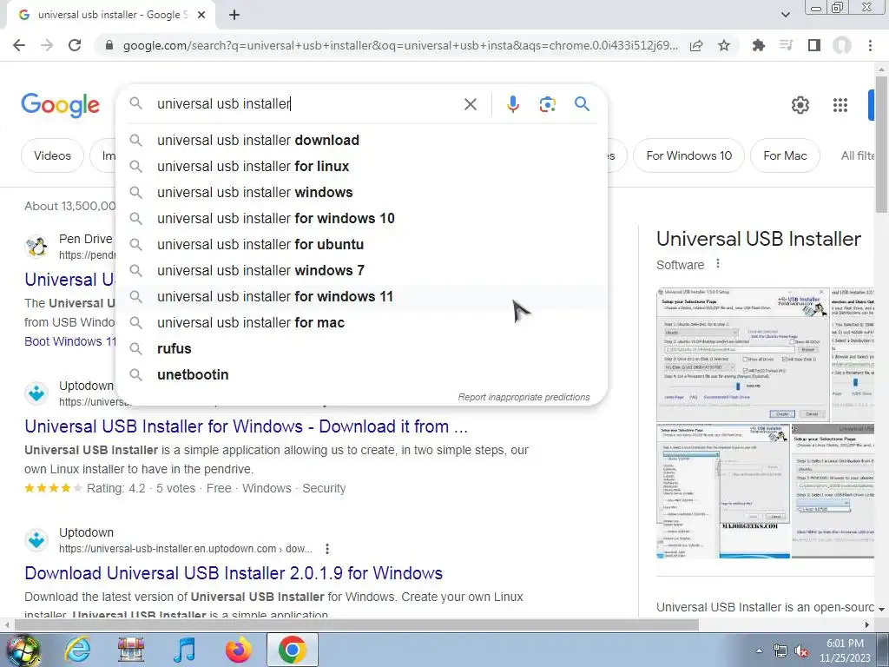Open the tab search dropdown arrow
This screenshot has height=667, width=889.
(x=786, y=16)
